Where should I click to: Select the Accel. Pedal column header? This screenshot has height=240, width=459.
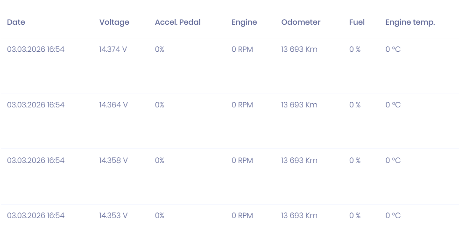click(177, 22)
